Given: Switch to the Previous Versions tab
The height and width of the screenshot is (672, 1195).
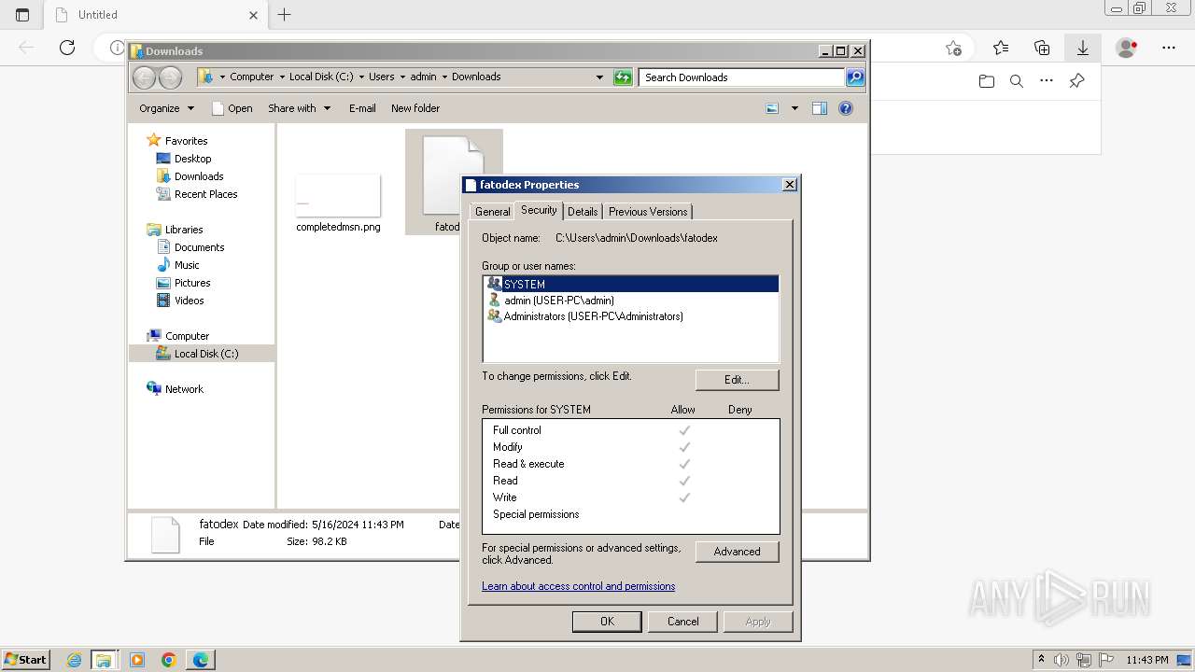Looking at the screenshot, I should coord(648,212).
